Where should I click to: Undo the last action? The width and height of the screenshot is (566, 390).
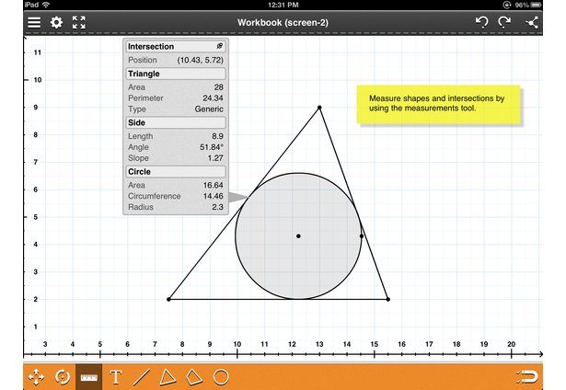click(482, 22)
